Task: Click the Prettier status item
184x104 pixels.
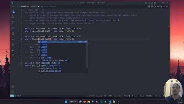Action: click(158, 96)
